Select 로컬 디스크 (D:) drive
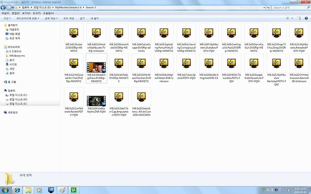 (x=18, y=100)
